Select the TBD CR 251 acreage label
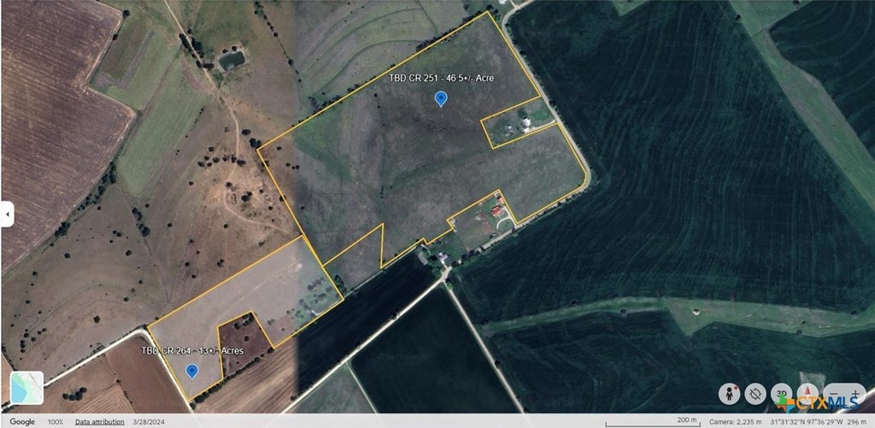This screenshot has height=428, width=875. coord(441,78)
